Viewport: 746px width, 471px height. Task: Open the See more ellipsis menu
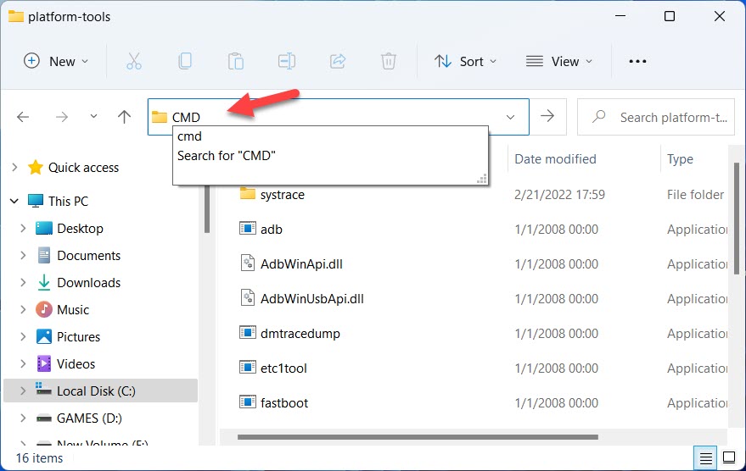pyautogui.click(x=637, y=61)
